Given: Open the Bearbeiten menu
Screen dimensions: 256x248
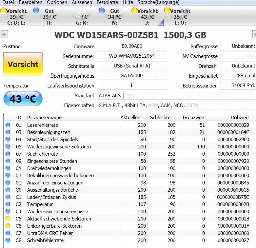Looking at the screenshot, I should point(30,2).
